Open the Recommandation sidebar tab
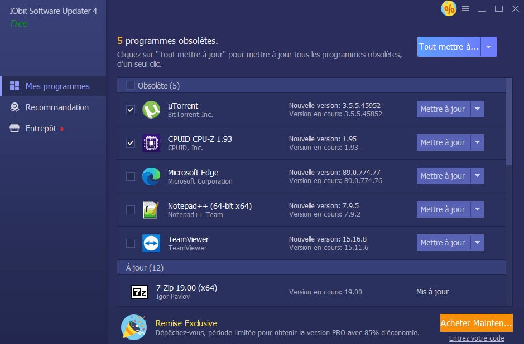This screenshot has height=344, width=524. 53,107
